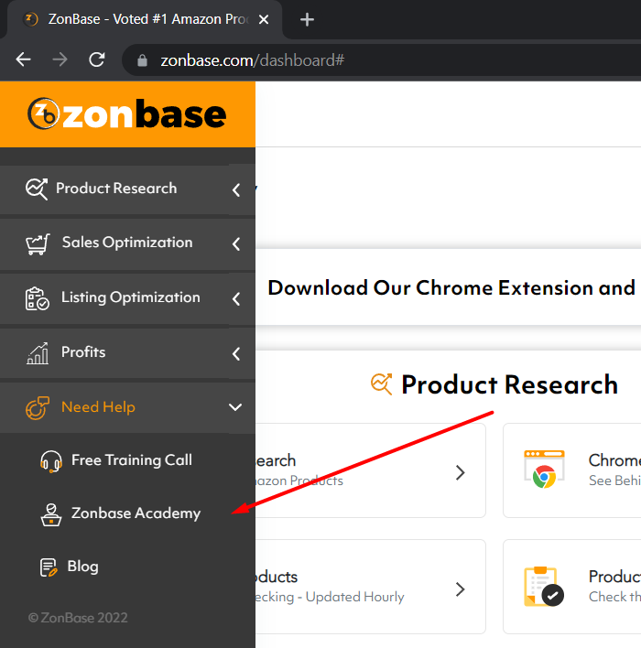
Task: Open a new browser tab with plus
Action: click(x=307, y=19)
